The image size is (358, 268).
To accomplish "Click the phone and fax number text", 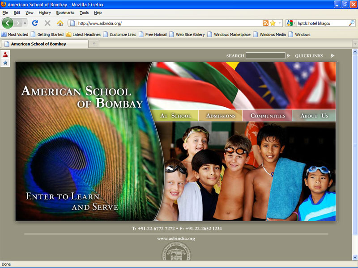I will (x=176, y=228).
